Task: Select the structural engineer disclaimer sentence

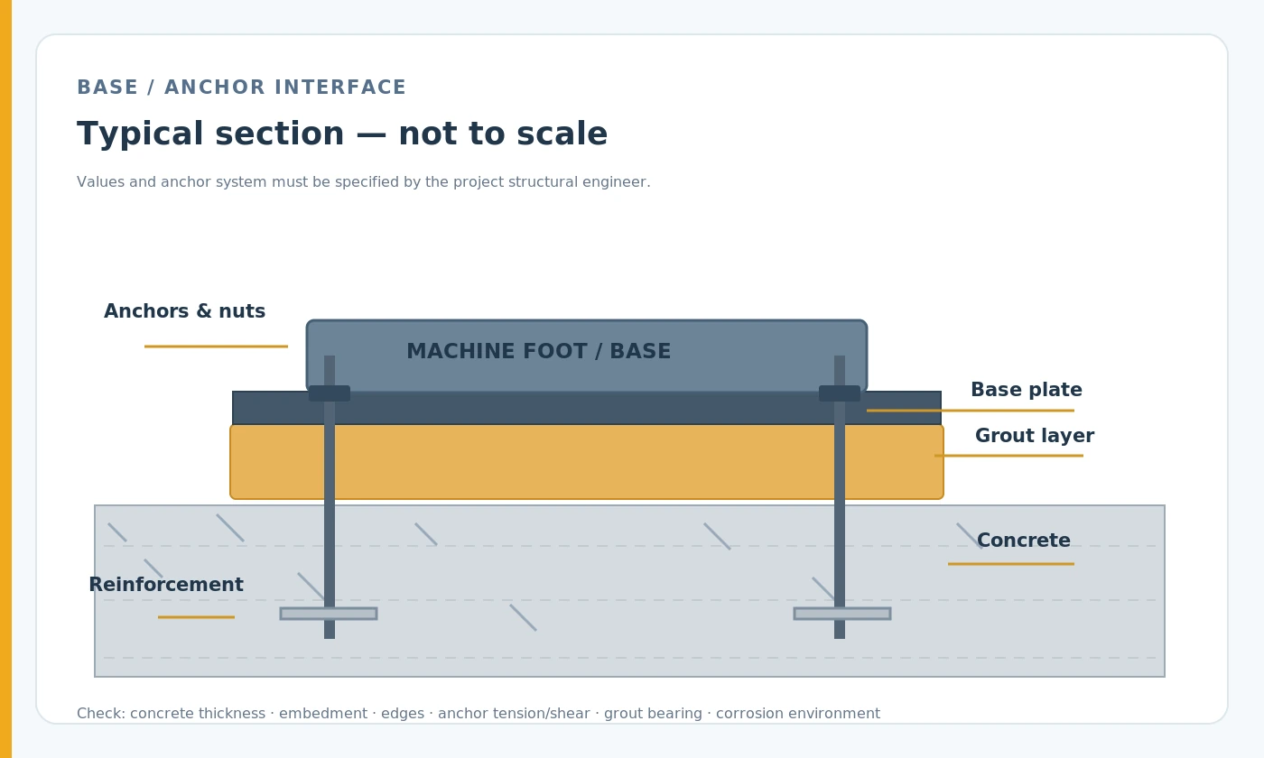Action: (x=363, y=183)
